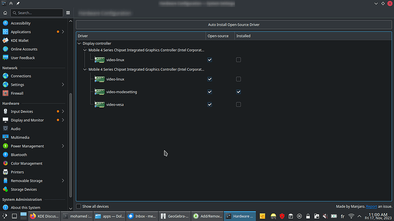This screenshot has height=221, width=394.
Task: Toggle Open-source checkbox for first video-linux driver
Action: point(210,60)
